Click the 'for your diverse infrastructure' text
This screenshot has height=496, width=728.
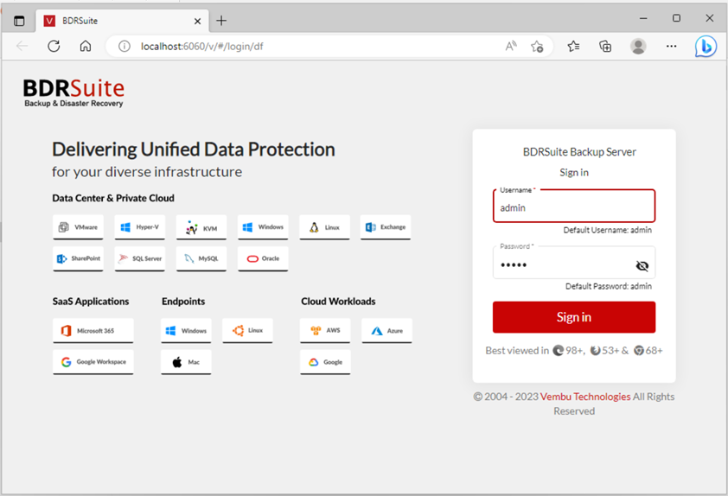click(x=147, y=172)
